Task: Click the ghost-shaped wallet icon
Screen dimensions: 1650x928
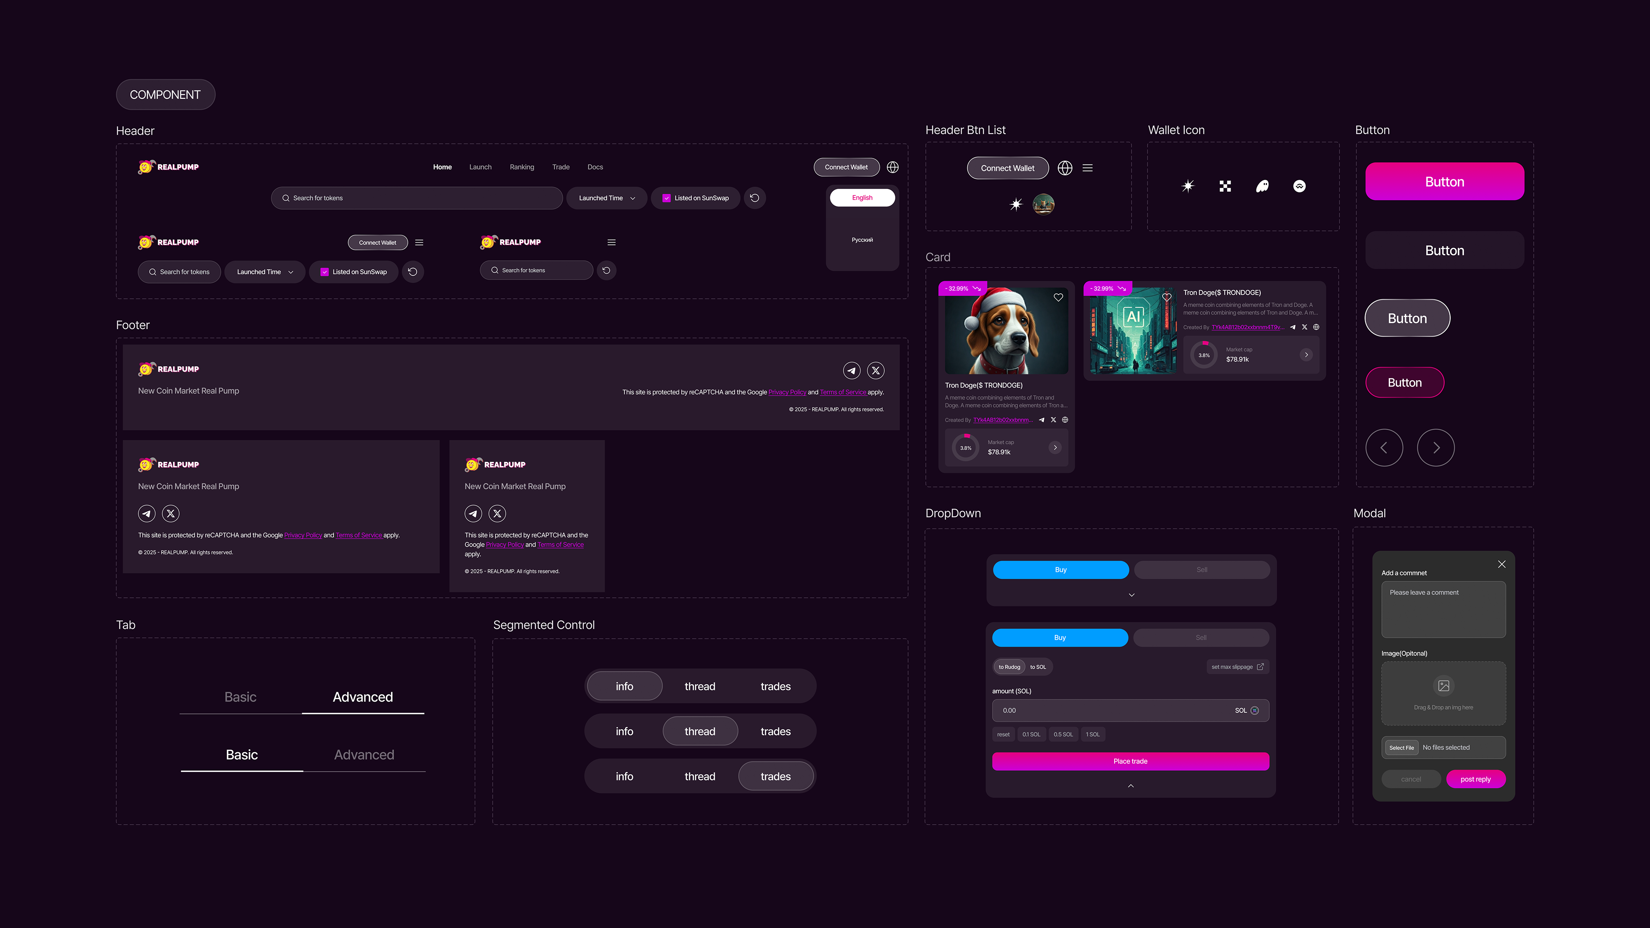Action: tap(1262, 186)
